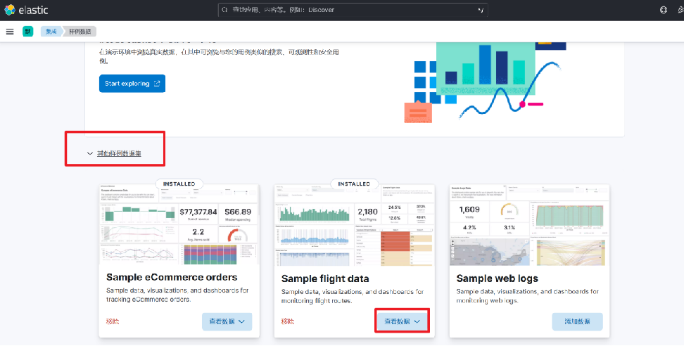Click the Sample flight data title
Image resolution: width=684 pixels, height=346 pixels.
(325, 278)
